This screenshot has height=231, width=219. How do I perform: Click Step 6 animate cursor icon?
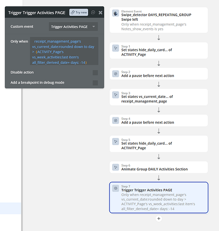pos(116,167)
